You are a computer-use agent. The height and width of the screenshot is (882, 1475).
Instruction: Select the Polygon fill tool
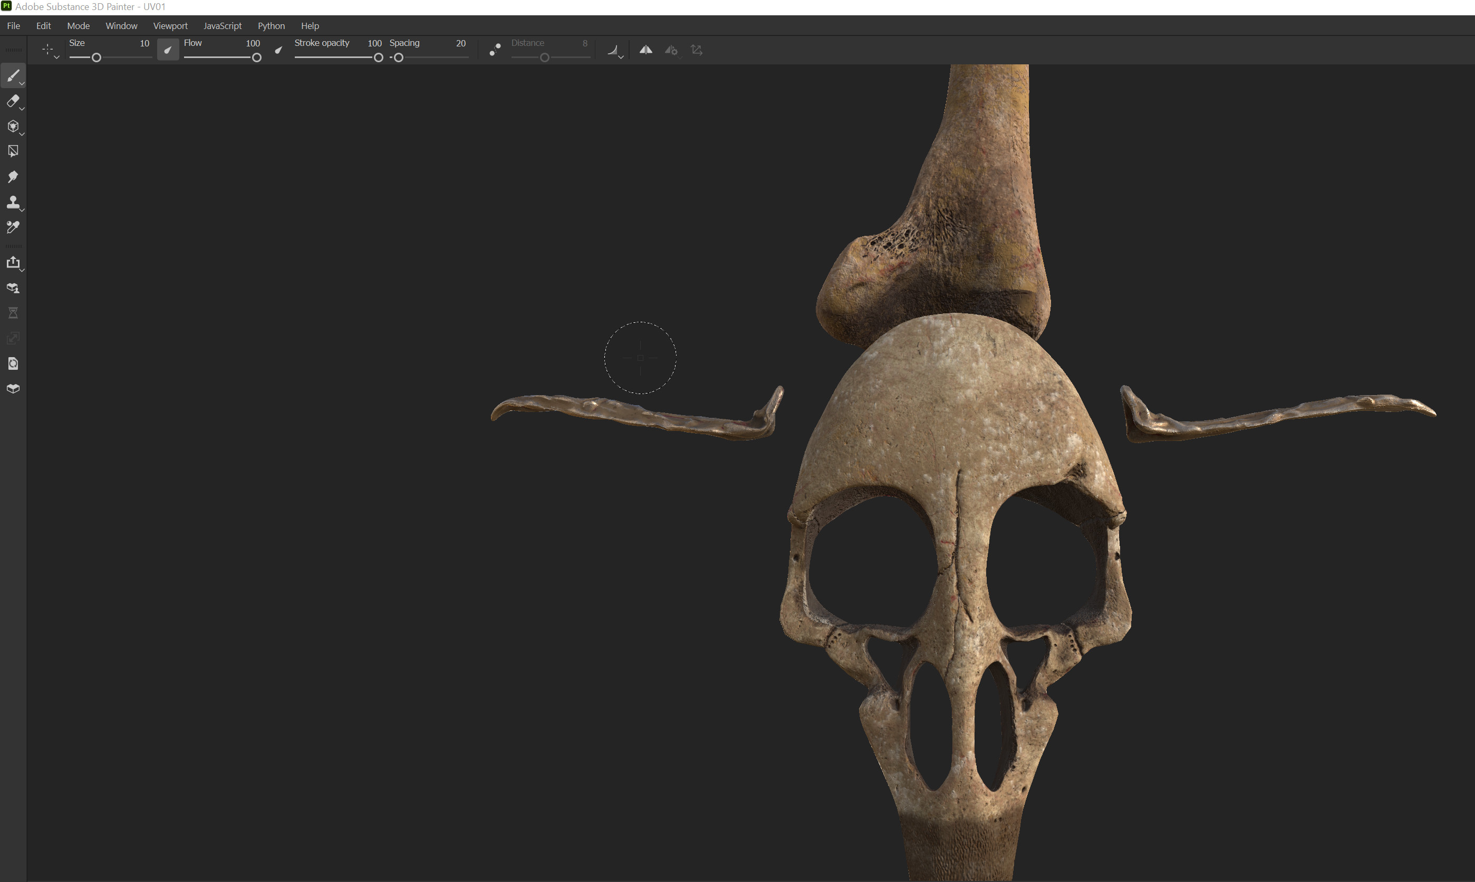tap(13, 151)
